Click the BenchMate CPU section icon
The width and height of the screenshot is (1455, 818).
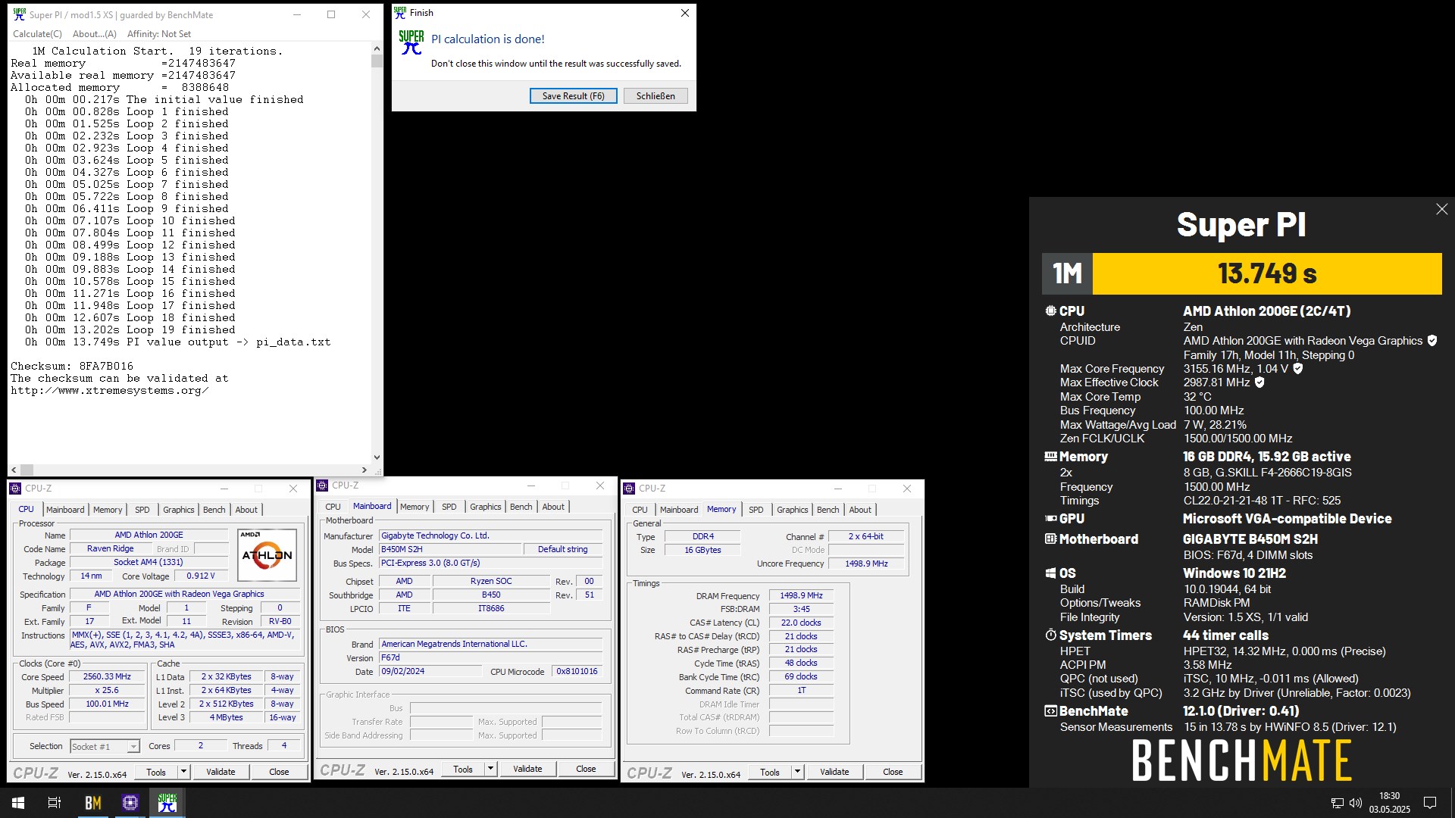coord(1050,311)
